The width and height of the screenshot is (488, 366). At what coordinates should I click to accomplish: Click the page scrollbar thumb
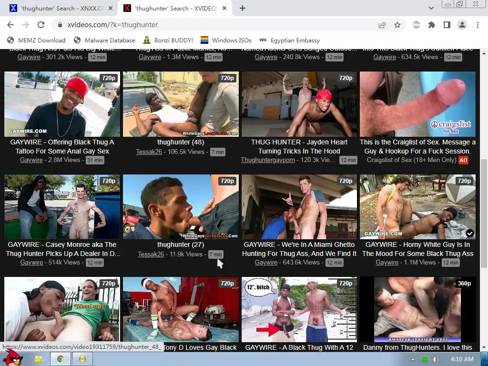(484, 213)
